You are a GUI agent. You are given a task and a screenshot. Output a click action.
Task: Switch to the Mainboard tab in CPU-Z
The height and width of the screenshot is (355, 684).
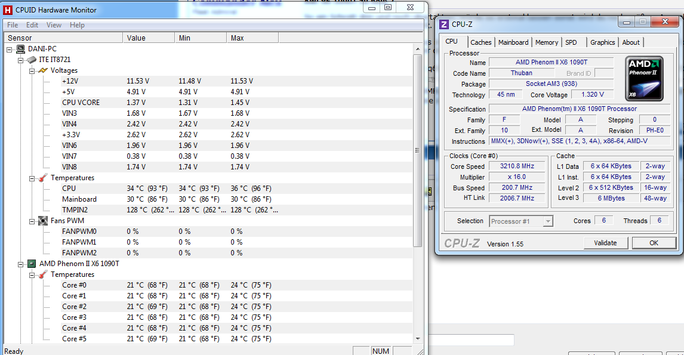click(513, 42)
